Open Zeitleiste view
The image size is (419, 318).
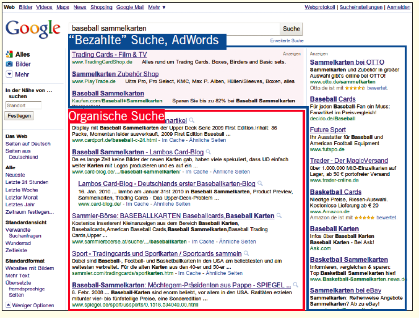16,250
